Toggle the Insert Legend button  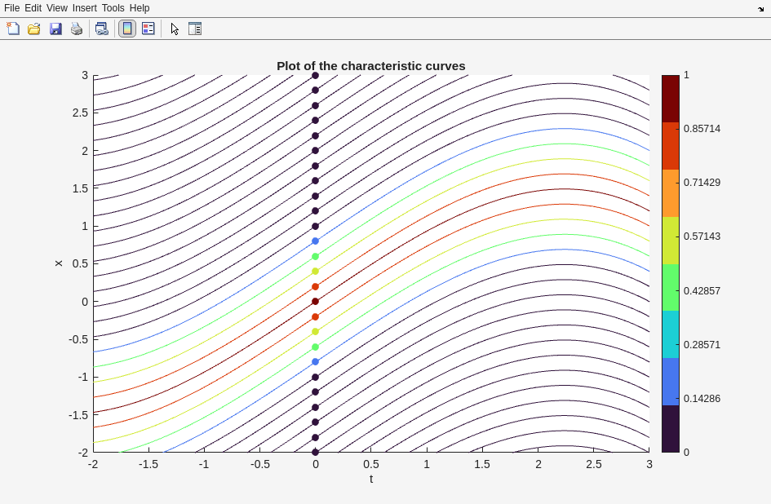[x=148, y=29]
